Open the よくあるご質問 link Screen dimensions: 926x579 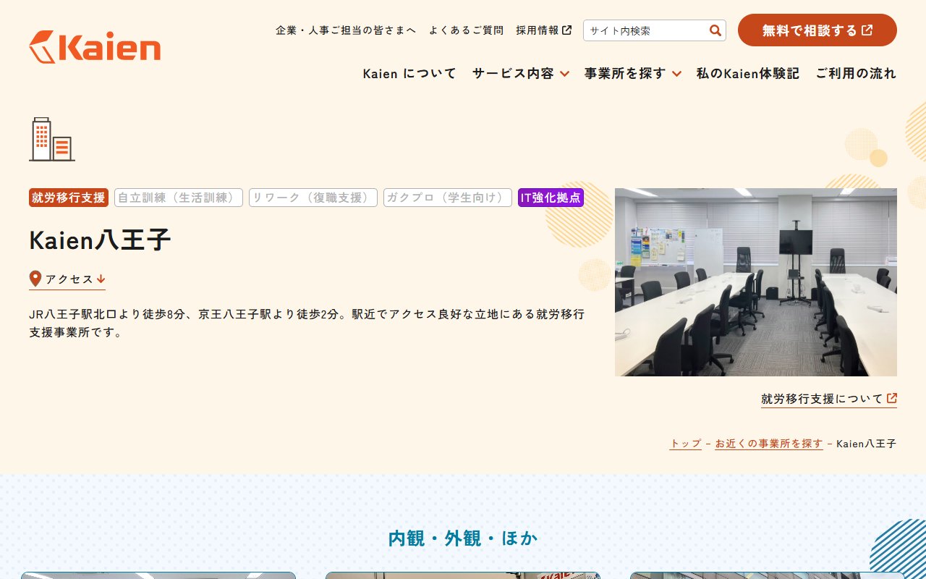tap(466, 30)
